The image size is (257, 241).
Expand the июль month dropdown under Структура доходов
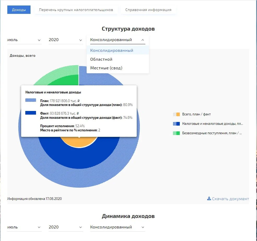tap(25, 40)
